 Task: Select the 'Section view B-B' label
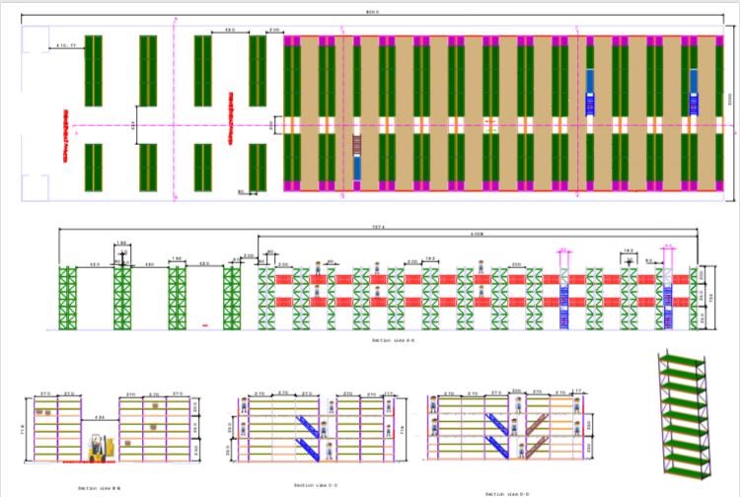[100, 486]
